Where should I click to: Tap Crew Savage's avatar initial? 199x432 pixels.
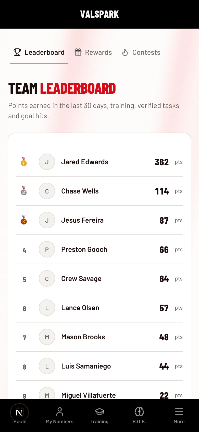click(x=47, y=278)
